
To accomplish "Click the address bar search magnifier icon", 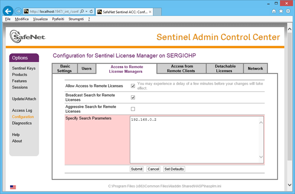I will click(82, 12).
